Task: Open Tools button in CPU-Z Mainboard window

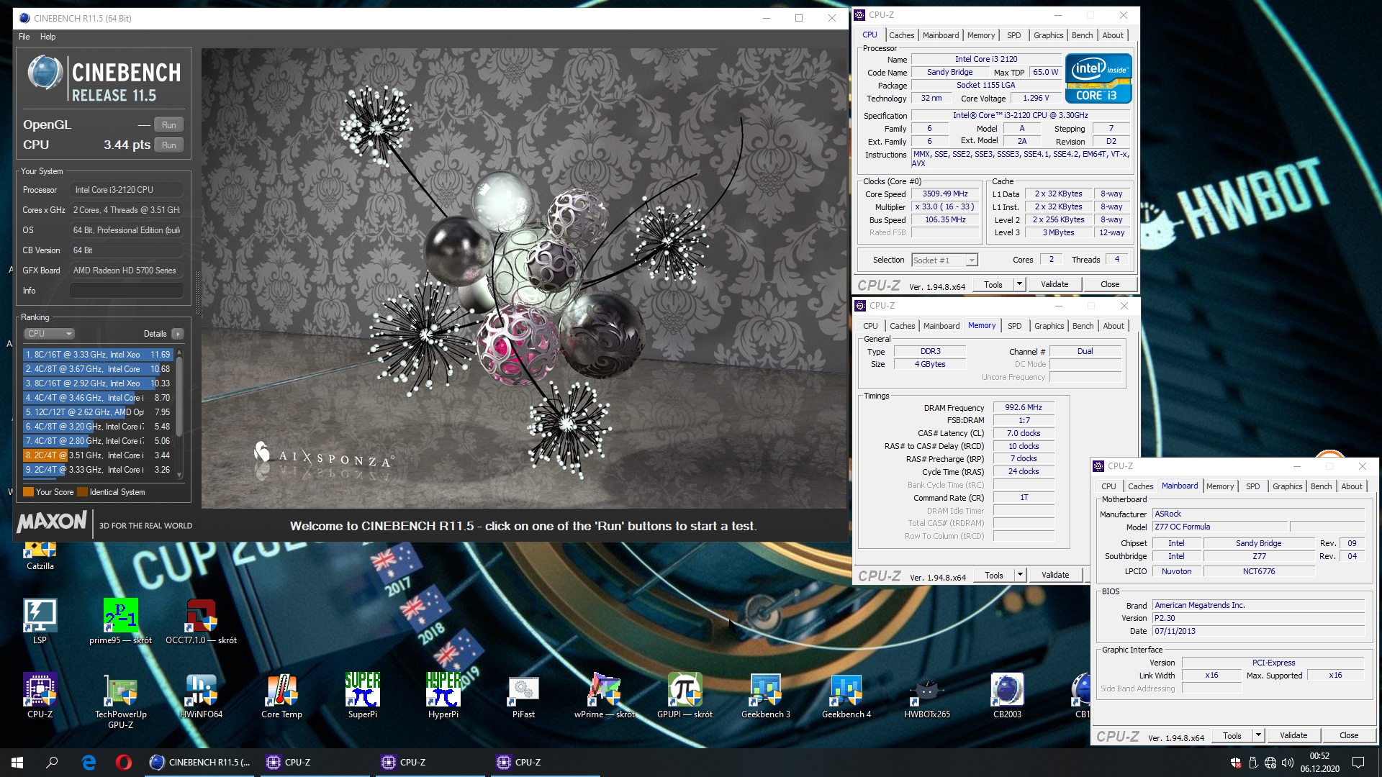Action: point(1232,735)
